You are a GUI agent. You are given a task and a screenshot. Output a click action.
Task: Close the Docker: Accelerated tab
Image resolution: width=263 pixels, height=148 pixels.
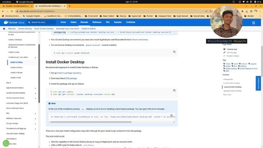pyautogui.click(x=32, y=6)
